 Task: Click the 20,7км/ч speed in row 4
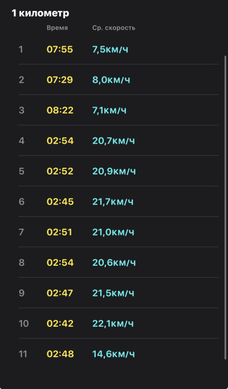114,141
